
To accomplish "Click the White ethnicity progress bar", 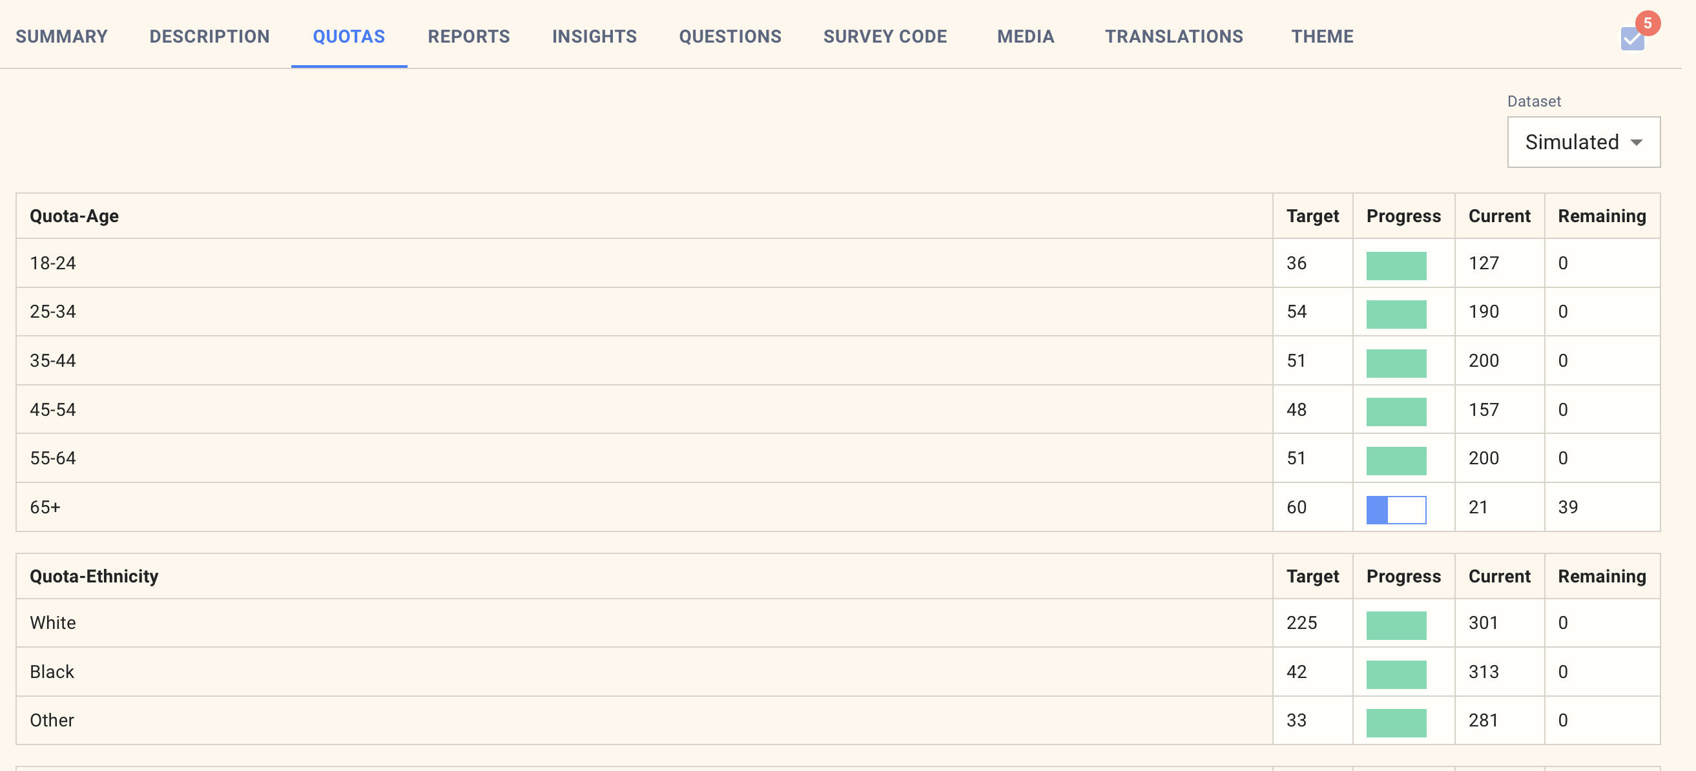I will point(1395,625).
